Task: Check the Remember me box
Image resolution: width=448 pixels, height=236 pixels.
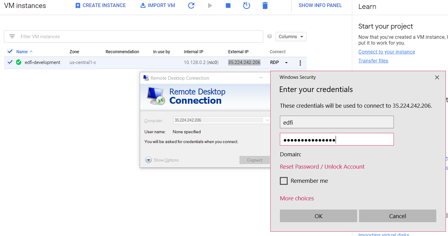Action: click(x=284, y=181)
